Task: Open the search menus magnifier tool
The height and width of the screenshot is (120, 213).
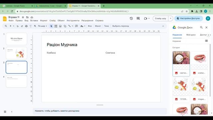Action: coord(6,26)
